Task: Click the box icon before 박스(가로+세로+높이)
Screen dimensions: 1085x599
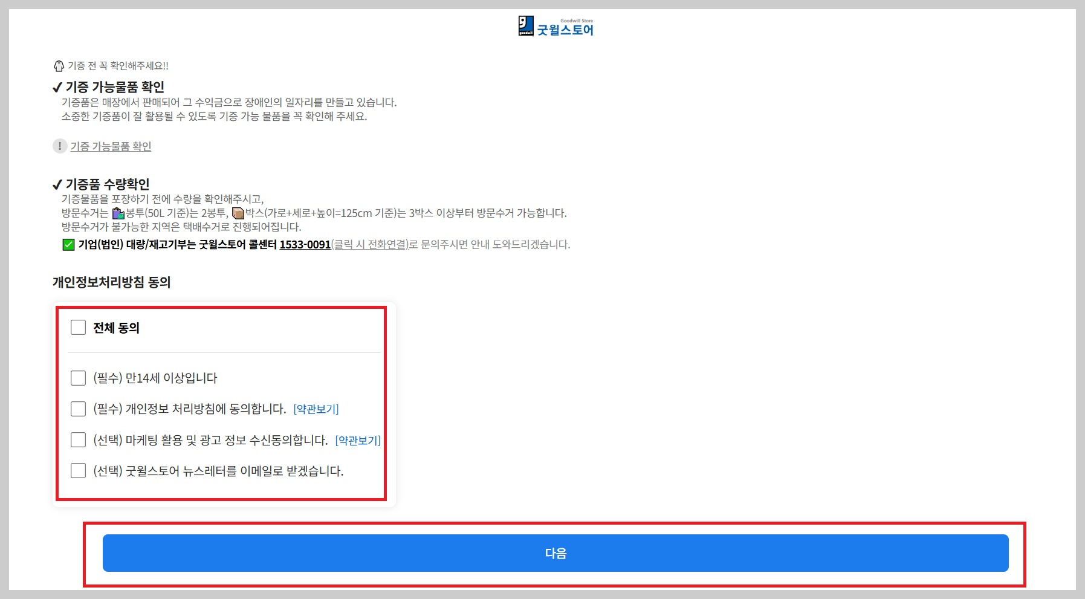Action: [238, 213]
